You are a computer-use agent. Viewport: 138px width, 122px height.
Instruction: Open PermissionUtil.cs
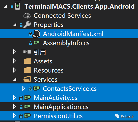[58, 116]
